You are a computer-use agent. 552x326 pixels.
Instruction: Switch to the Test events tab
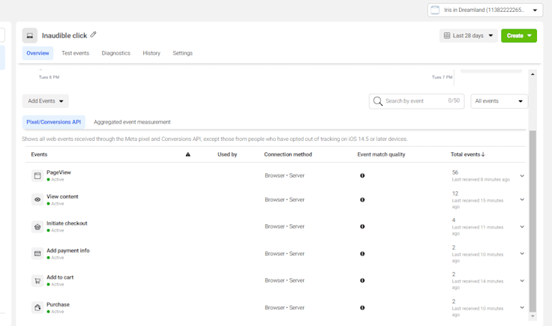[75, 53]
